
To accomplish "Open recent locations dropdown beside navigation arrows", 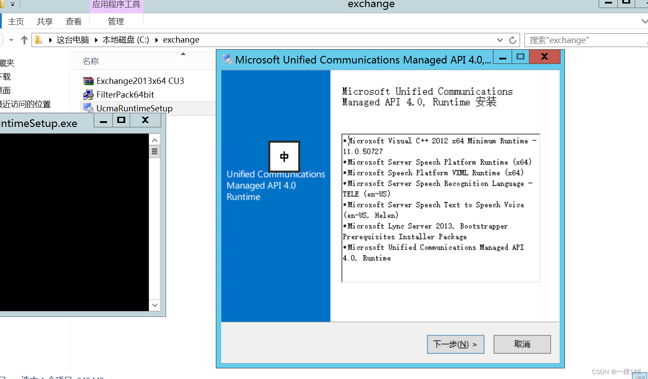I will click(x=11, y=40).
